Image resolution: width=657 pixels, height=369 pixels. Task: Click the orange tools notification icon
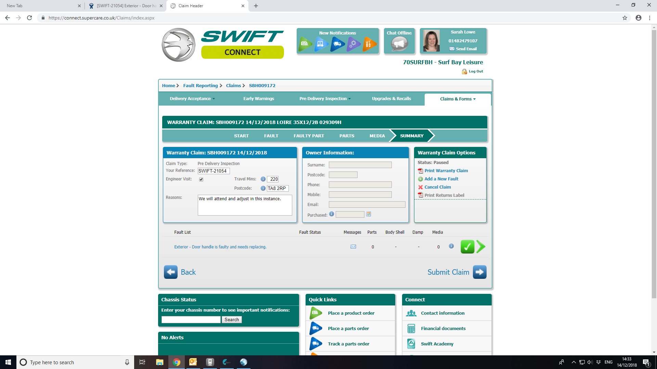(369, 44)
